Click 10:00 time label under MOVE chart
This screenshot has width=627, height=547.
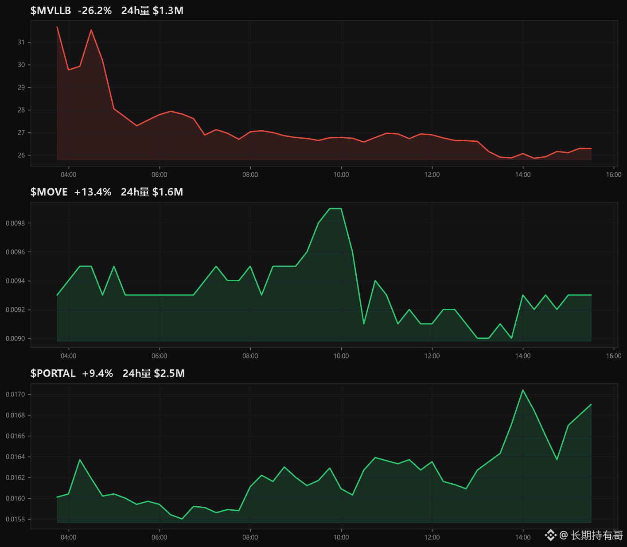click(341, 356)
